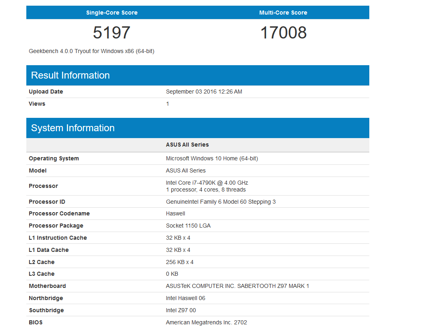Image resolution: width=443 pixels, height=328 pixels.
Task: Click the L2 Cache label
Action: tap(42, 262)
